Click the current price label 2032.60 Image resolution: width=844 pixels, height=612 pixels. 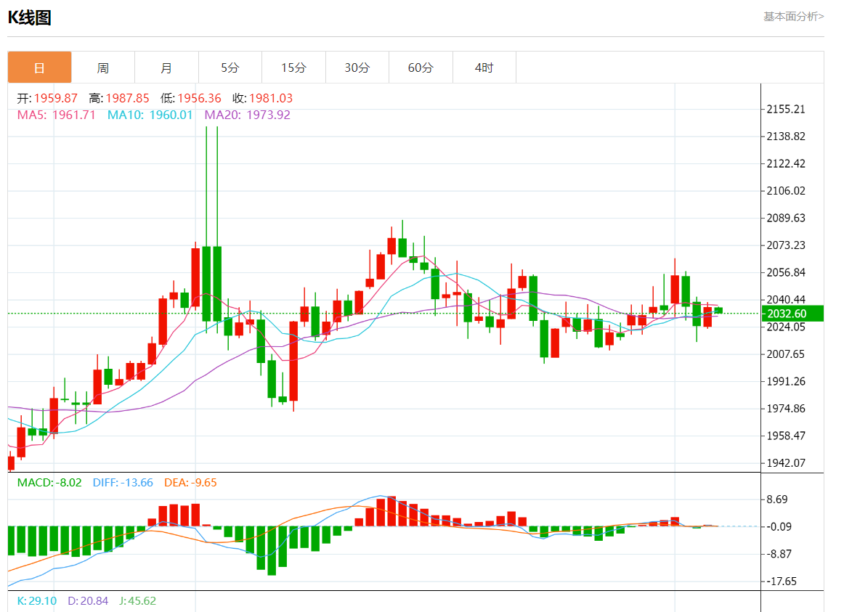click(792, 314)
